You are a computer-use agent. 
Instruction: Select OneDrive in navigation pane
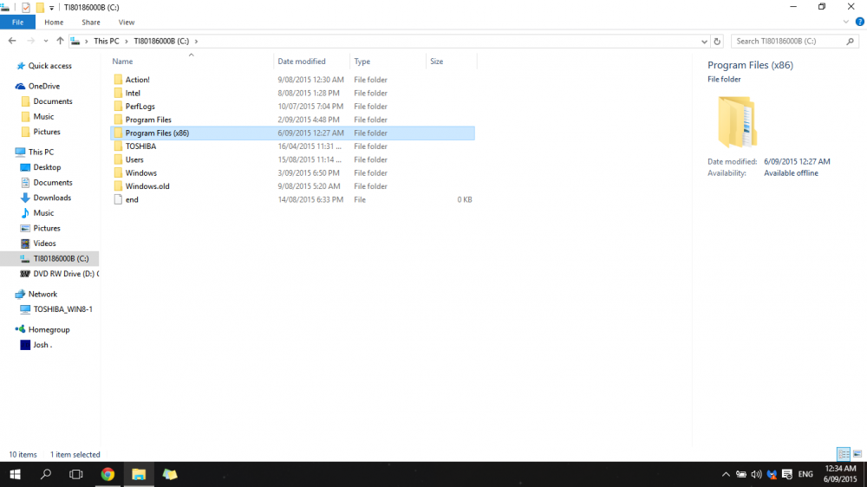(x=43, y=87)
